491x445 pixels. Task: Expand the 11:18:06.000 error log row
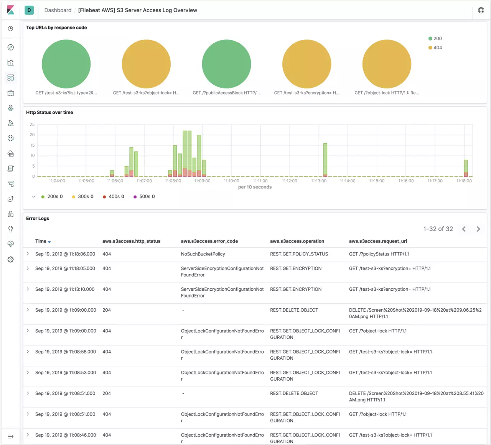click(x=28, y=254)
